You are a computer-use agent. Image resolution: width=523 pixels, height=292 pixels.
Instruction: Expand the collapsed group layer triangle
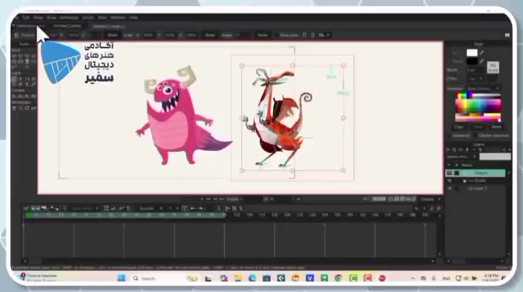point(465,181)
